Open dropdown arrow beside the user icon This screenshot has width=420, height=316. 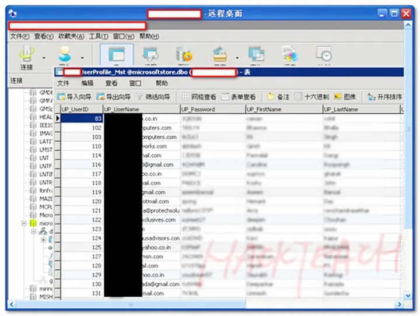82,58
